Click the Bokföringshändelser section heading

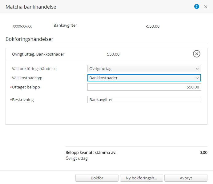29,39
